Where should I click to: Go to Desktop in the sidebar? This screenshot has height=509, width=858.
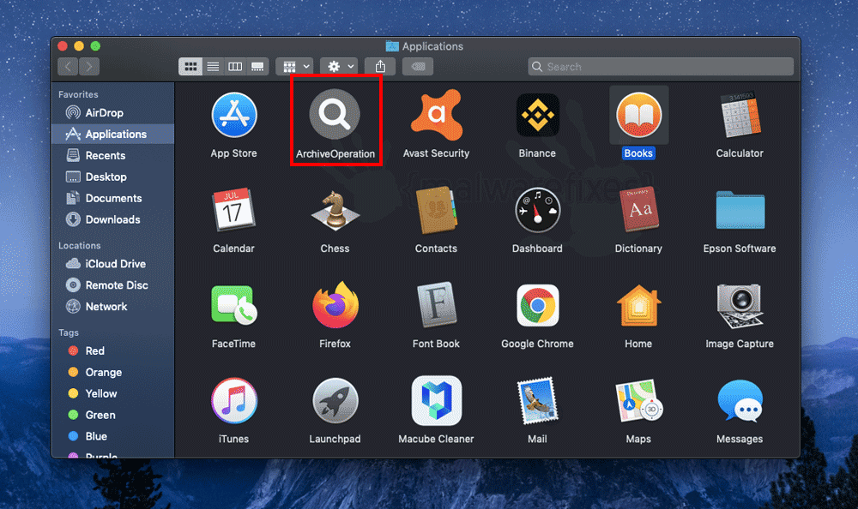point(112,177)
